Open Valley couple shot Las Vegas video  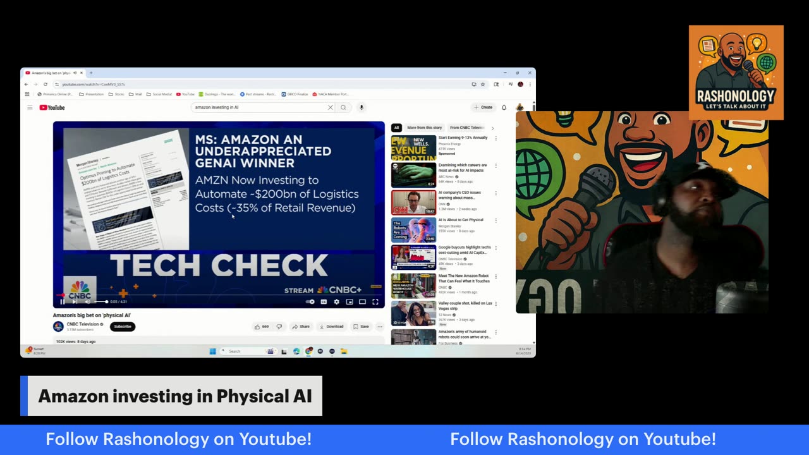pos(465,306)
